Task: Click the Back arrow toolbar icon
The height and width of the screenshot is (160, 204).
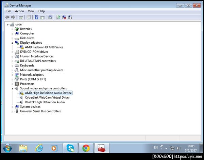Action: [x=7, y=17]
